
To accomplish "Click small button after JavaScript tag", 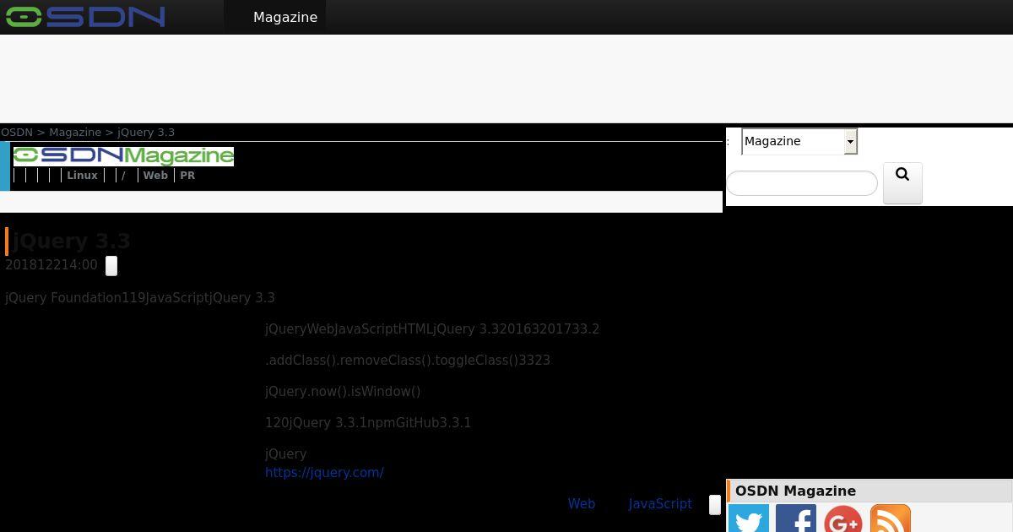I will pos(715,505).
